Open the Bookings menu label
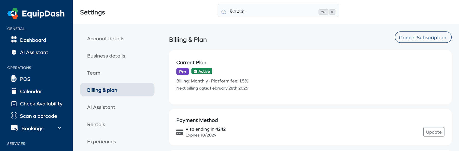 coord(32,128)
